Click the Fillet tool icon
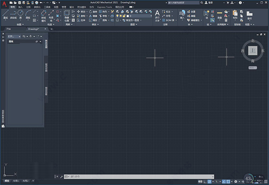This screenshot has height=185, width=269. tap(100, 20)
